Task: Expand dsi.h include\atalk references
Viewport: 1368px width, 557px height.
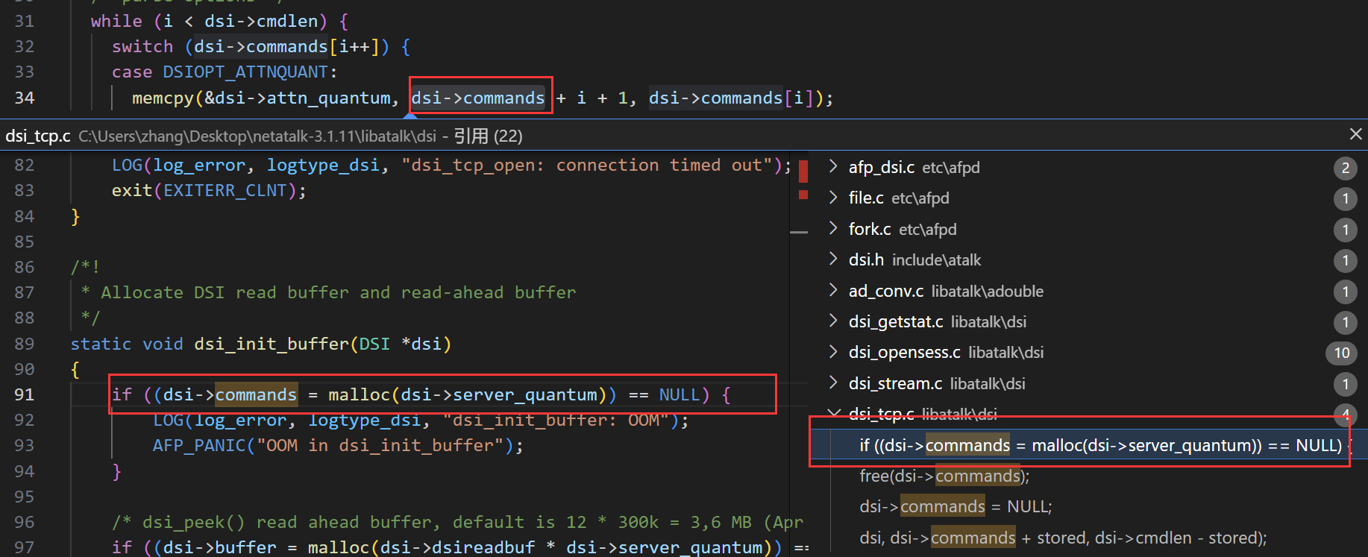Action: click(833, 259)
